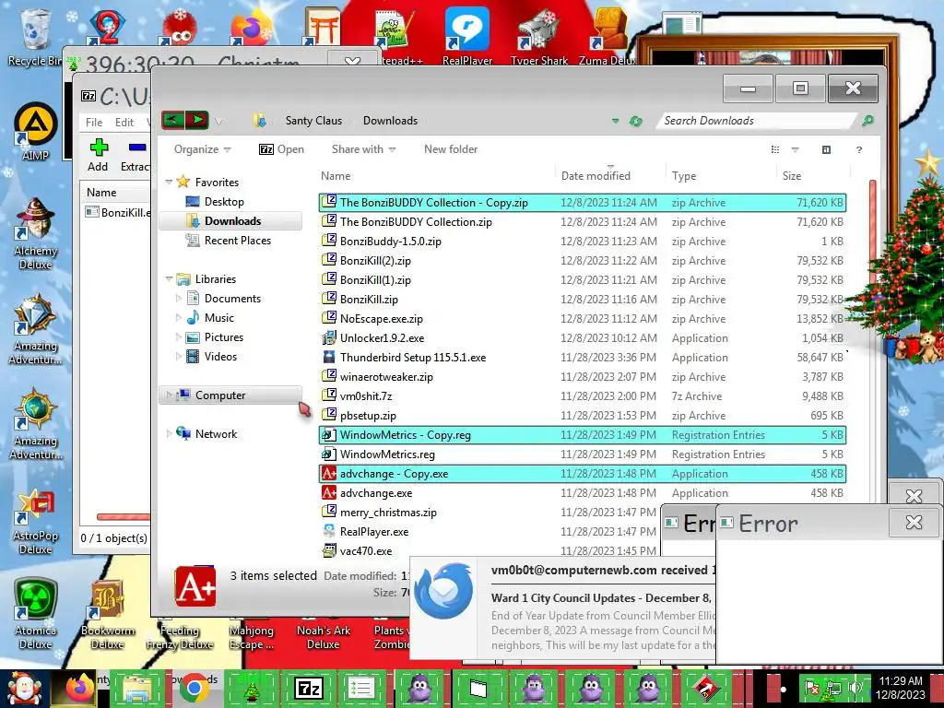Click the Santa Start button

coord(24,688)
